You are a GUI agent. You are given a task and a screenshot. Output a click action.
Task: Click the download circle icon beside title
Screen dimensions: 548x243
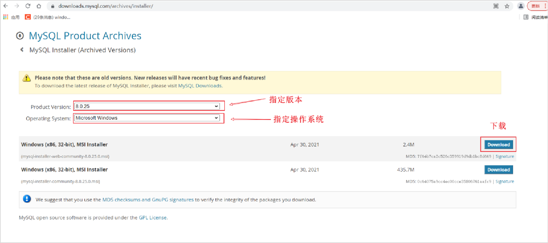coord(20,36)
